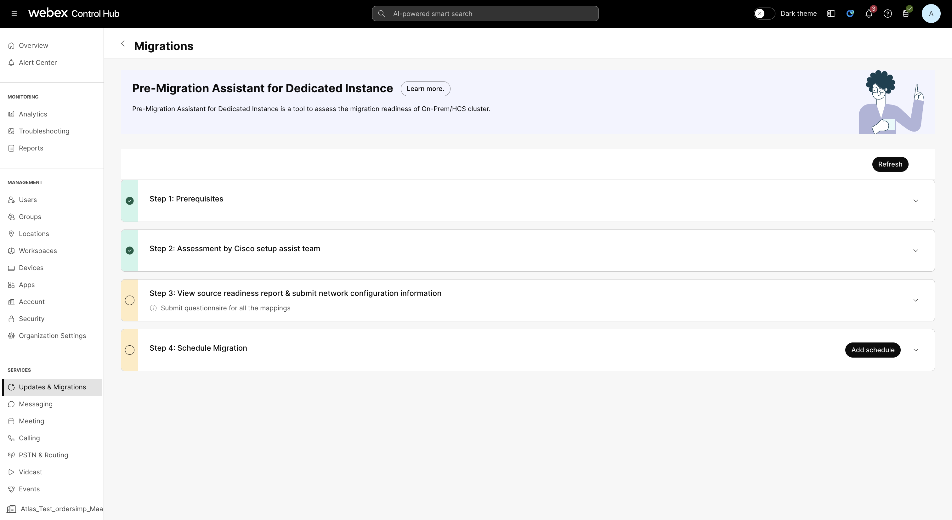Click the back arrow beside Migrations
The height and width of the screenshot is (520, 952).
[123, 44]
